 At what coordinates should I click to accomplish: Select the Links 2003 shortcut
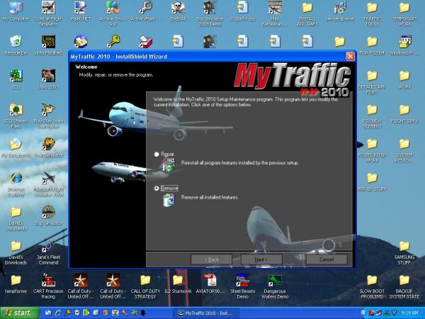[48, 79]
